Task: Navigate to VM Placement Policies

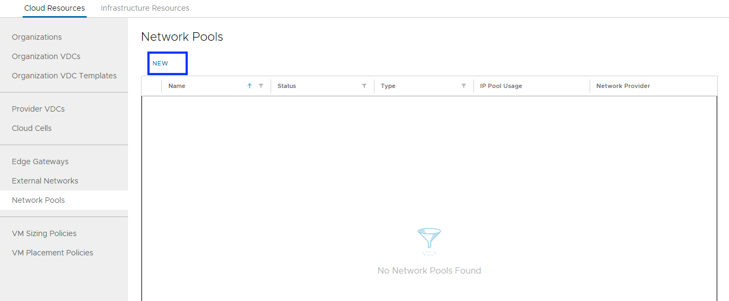Action: tap(53, 253)
